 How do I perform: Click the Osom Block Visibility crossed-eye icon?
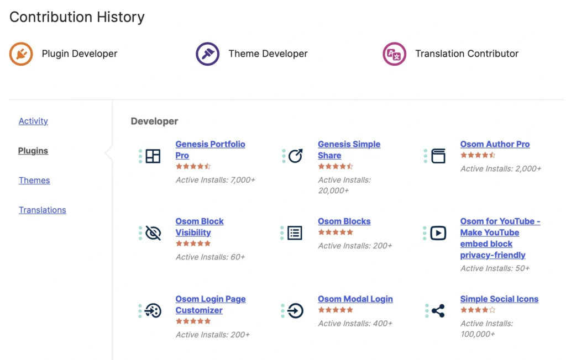pos(153,233)
